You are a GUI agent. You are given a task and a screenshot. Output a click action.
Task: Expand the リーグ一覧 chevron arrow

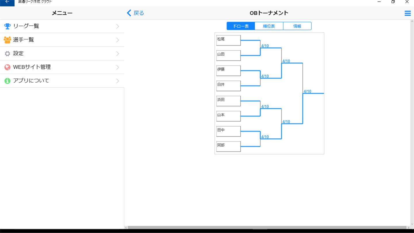pyautogui.click(x=118, y=26)
